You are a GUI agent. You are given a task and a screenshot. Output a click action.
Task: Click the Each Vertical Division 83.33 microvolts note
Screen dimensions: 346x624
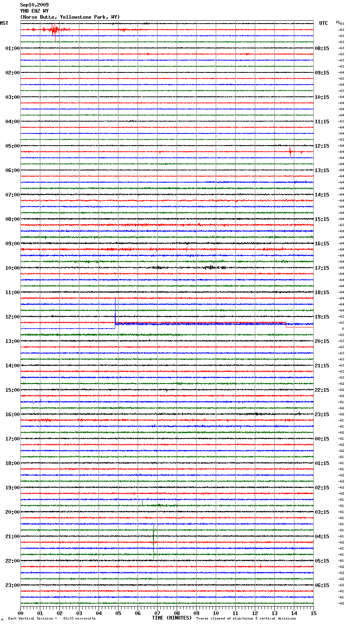tap(52, 618)
